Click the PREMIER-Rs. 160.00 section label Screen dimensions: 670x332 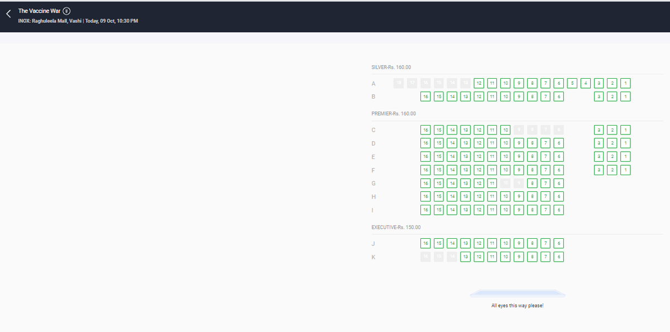[x=394, y=114]
